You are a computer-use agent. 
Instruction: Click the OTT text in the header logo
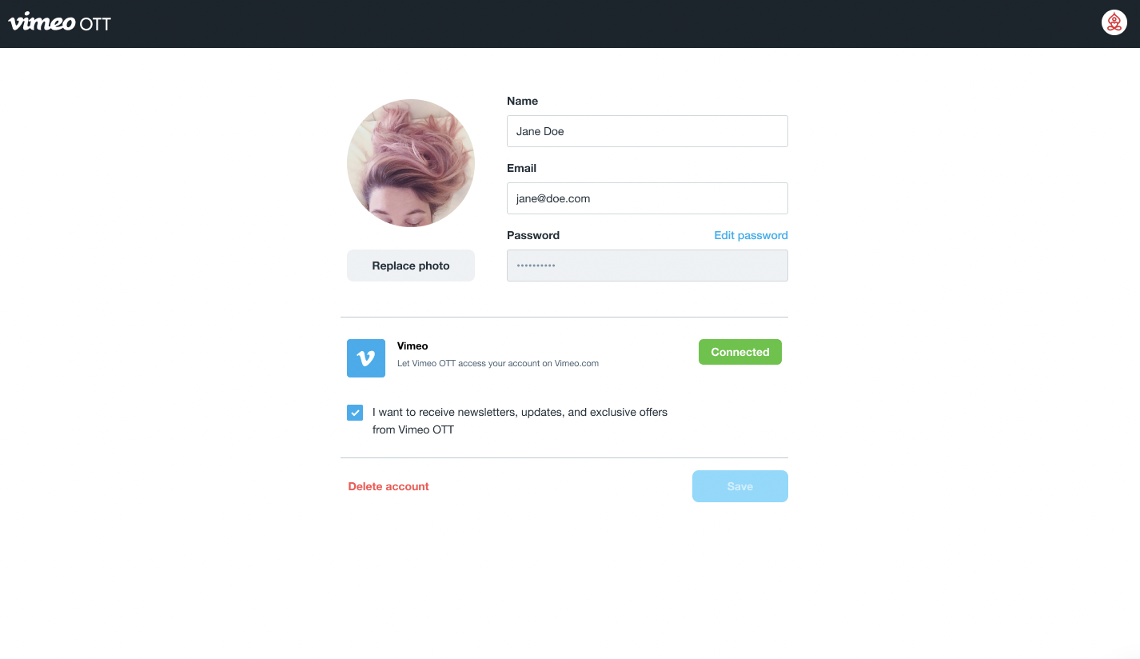[95, 24]
